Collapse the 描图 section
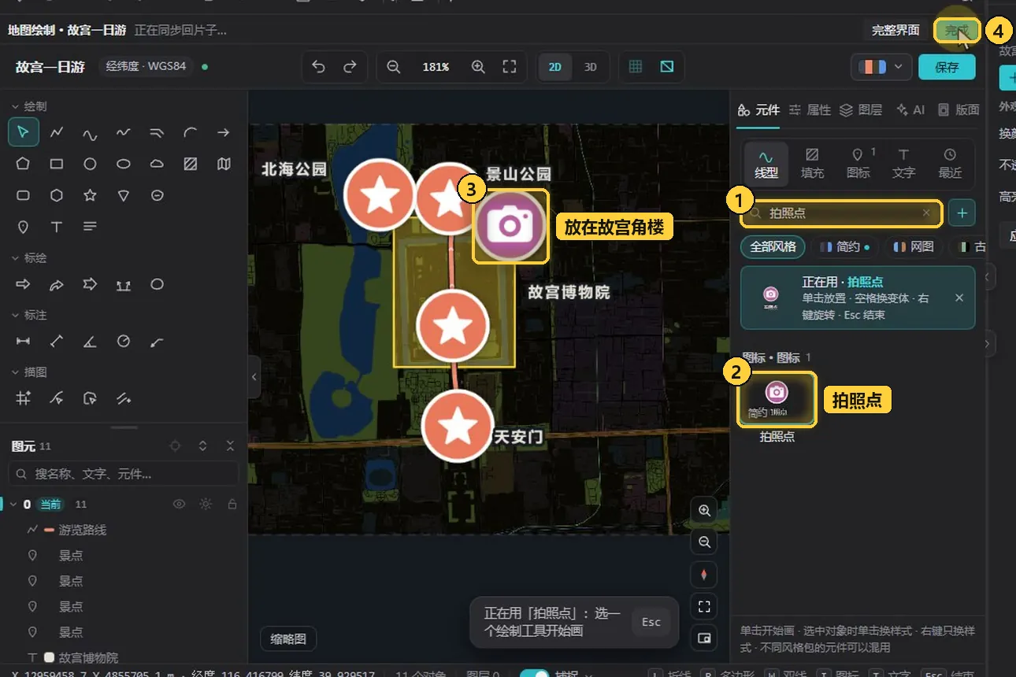The image size is (1016, 677). [16, 372]
